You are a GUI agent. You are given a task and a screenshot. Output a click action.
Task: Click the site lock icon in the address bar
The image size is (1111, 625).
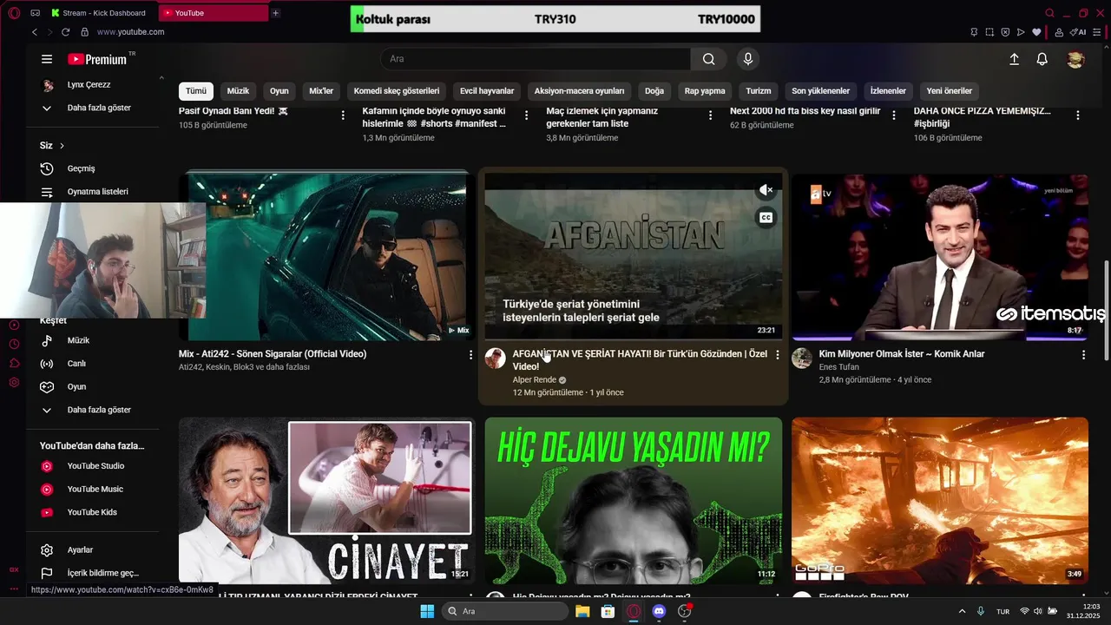[84, 32]
